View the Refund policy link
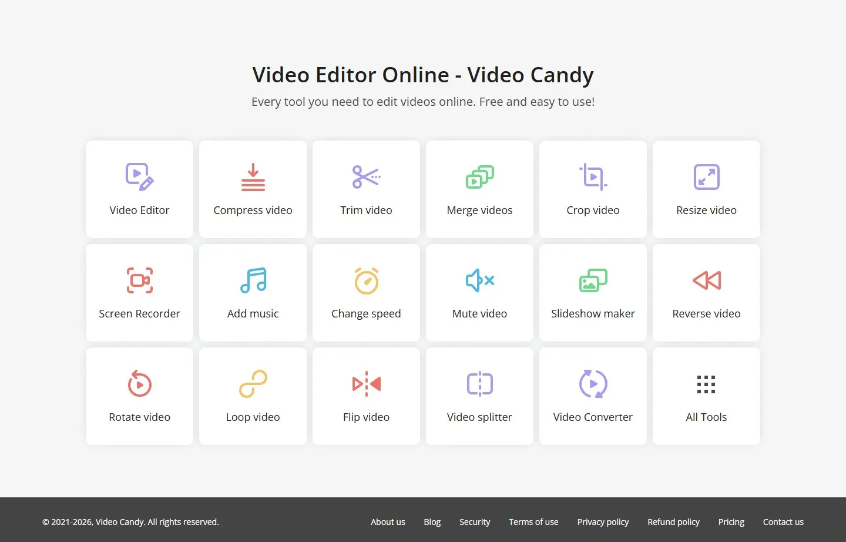 [673, 522]
